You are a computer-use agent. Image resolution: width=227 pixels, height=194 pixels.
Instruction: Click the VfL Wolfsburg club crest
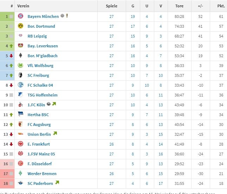[20, 65]
